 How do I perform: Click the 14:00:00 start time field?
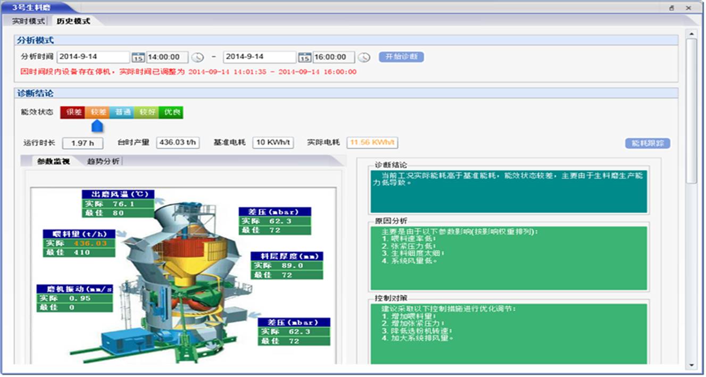167,57
